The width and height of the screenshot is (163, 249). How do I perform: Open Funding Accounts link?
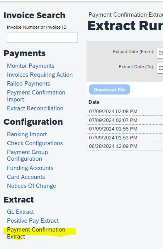click(30, 168)
